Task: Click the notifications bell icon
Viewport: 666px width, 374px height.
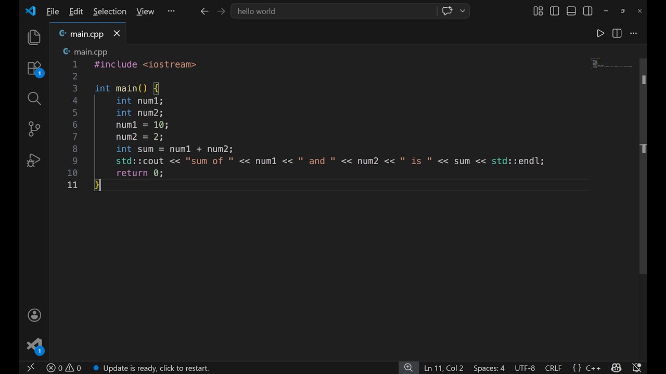Action: pyautogui.click(x=636, y=368)
